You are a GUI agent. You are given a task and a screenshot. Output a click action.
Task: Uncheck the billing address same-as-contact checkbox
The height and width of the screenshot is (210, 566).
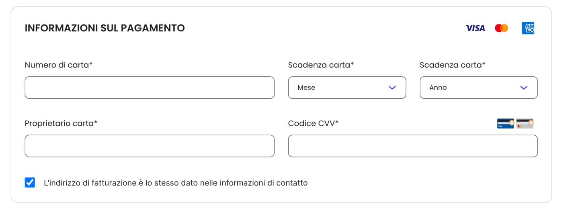[x=30, y=183]
